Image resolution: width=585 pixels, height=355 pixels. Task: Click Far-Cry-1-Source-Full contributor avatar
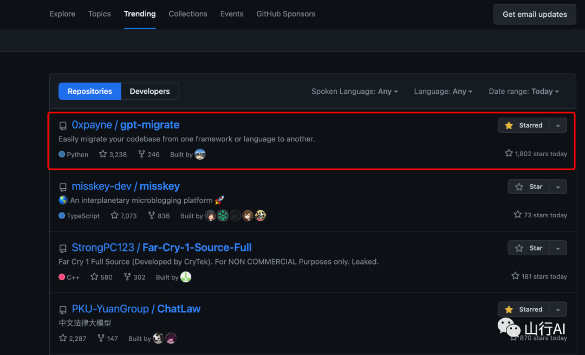point(186,276)
